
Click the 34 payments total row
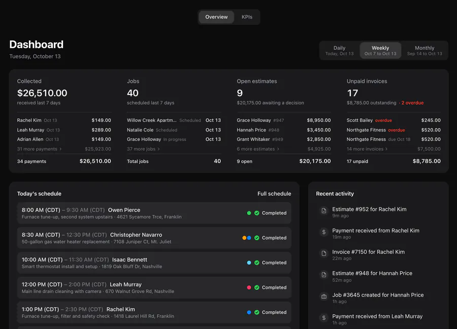(x=64, y=161)
